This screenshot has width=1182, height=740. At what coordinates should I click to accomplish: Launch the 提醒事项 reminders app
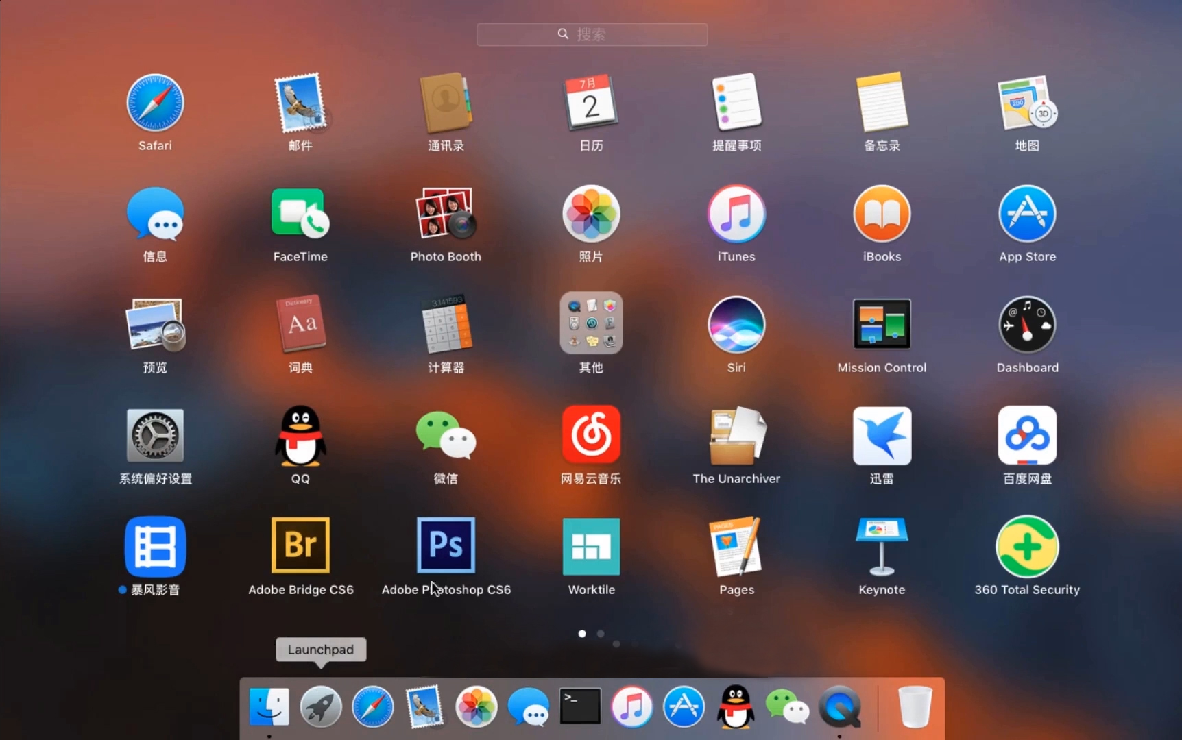click(x=737, y=103)
